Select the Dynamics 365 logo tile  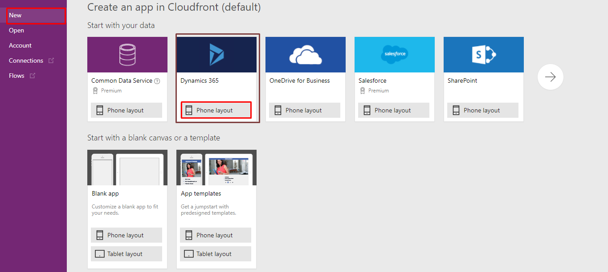[216, 55]
